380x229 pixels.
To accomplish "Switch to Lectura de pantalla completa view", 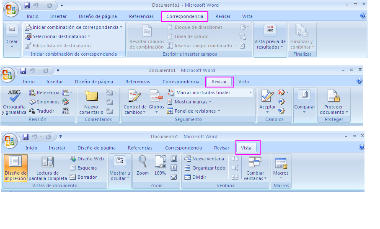I will click(x=47, y=168).
